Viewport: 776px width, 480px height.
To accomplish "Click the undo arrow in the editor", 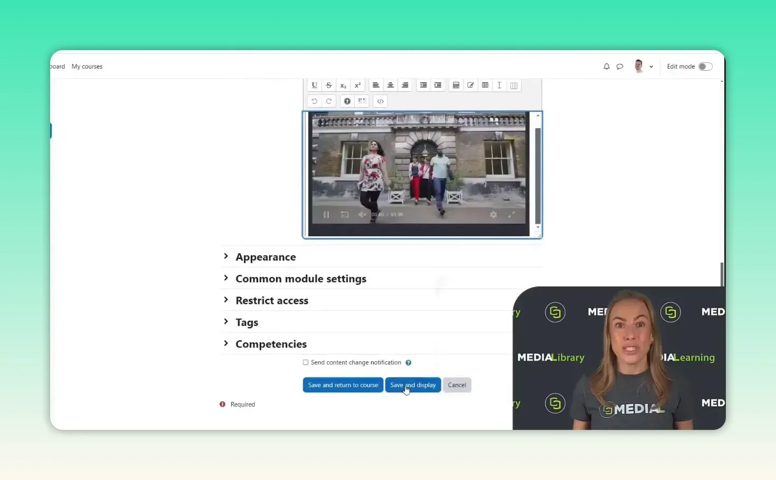I will [x=315, y=101].
